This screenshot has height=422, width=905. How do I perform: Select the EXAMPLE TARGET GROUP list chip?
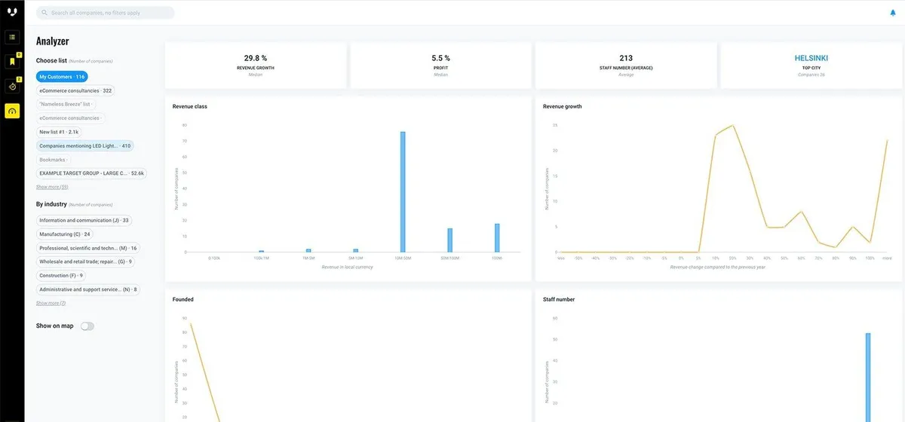(91, 173)
